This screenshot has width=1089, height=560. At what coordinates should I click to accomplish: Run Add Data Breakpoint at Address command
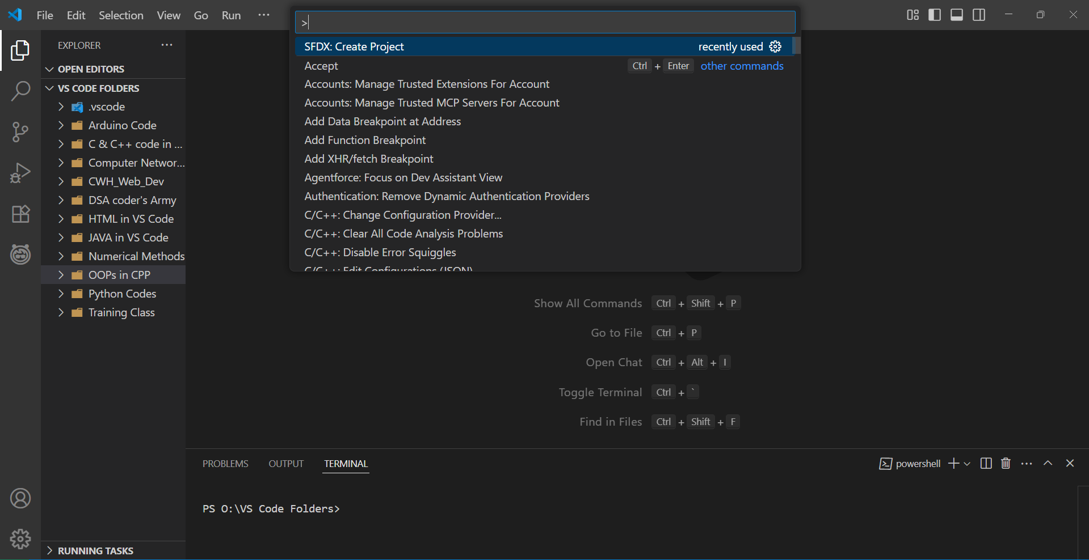[544, 121]
